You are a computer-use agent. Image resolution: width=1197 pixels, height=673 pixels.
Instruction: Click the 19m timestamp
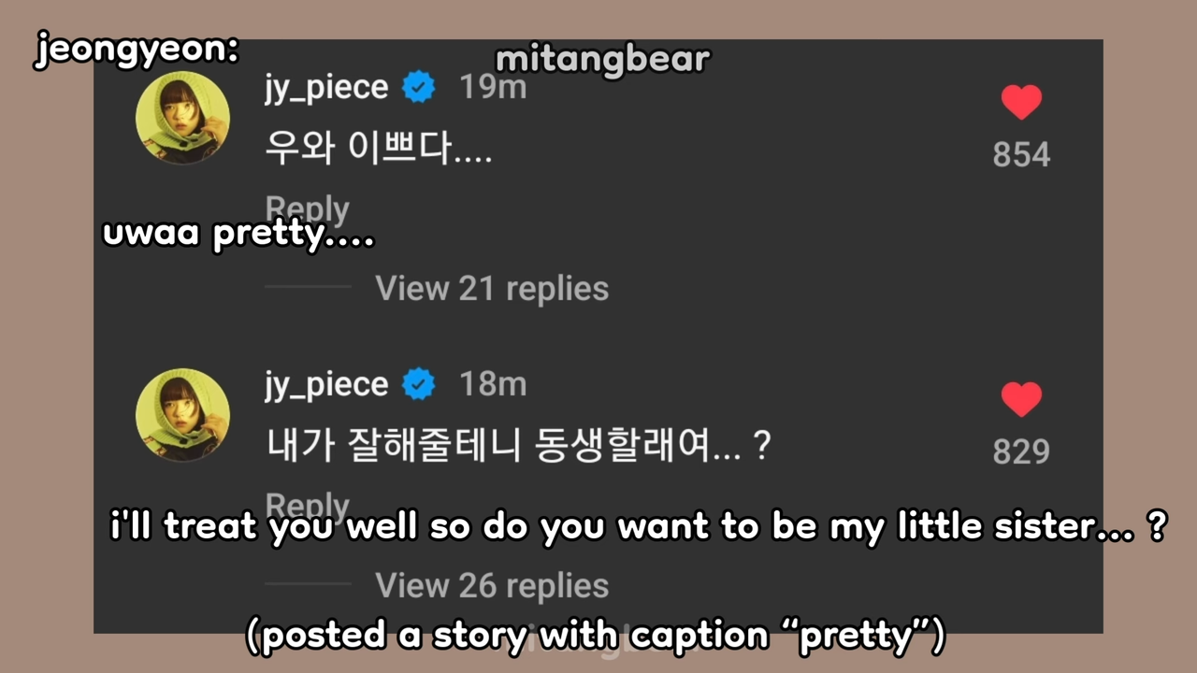click(x=493, y=88)
